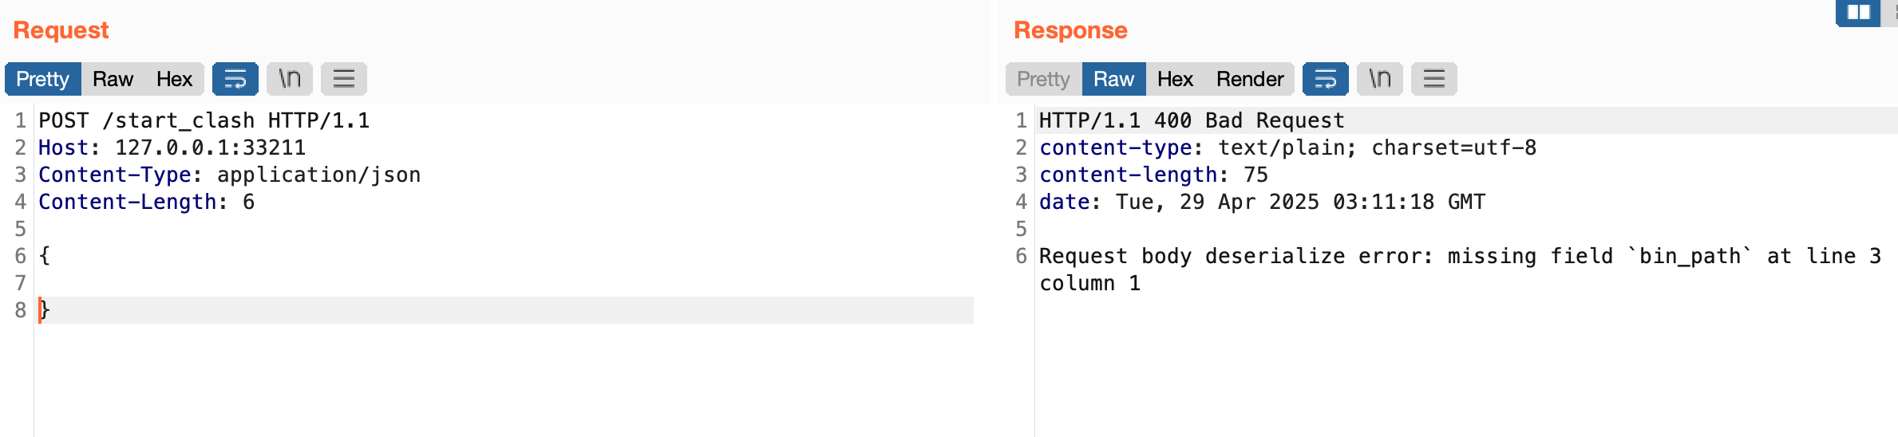The width and height of the screenshot is (1898, 437).
Task: Open Render view of the response
Action: pyautogui.click(x=1249, y=79)
